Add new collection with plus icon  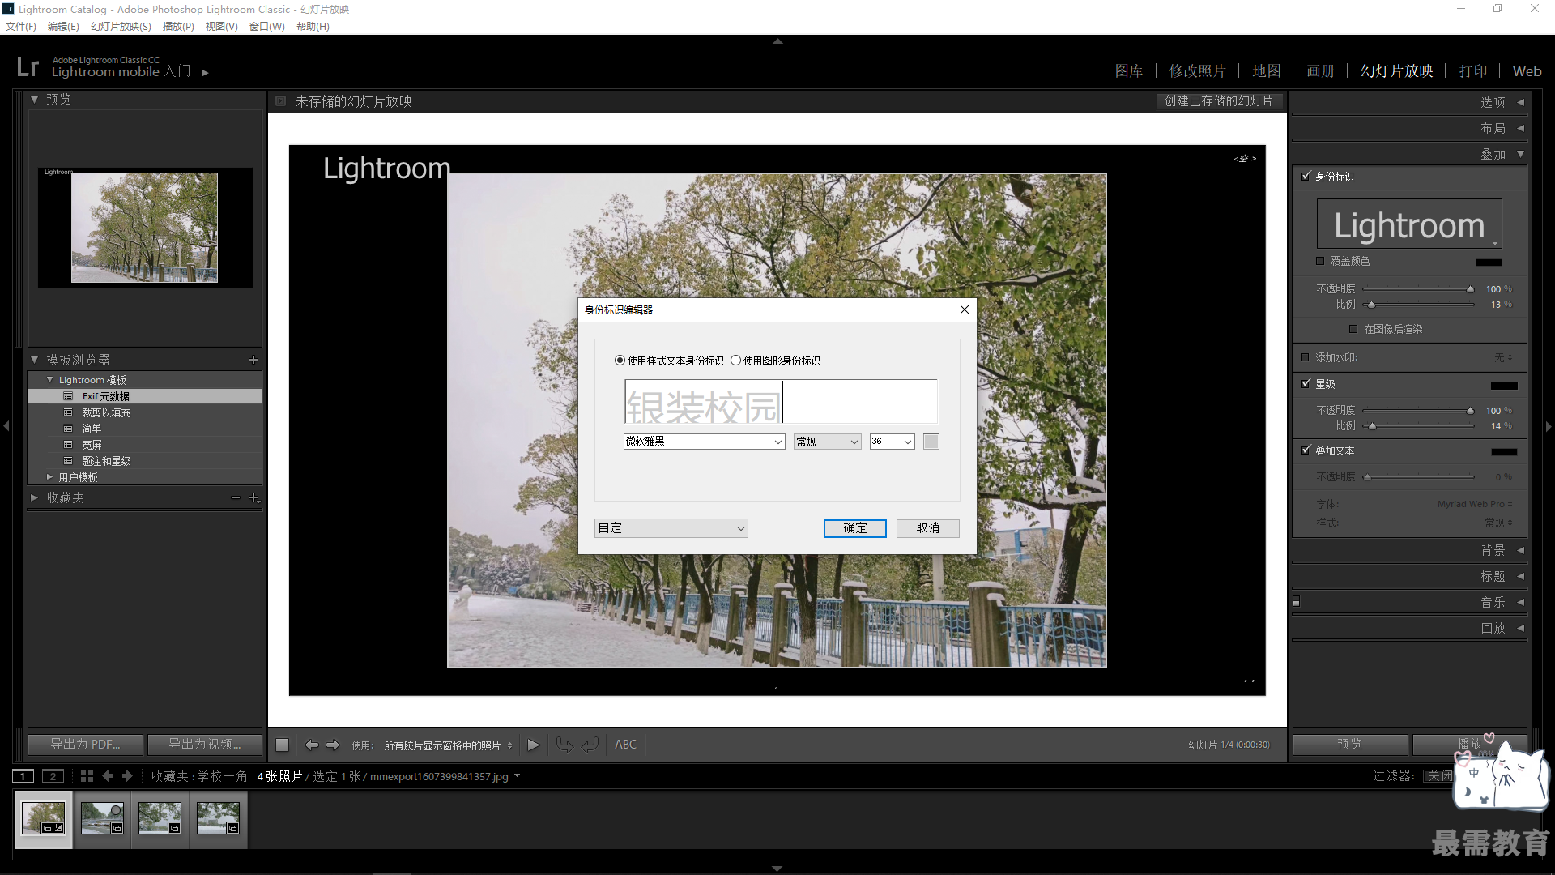point(254,497)
